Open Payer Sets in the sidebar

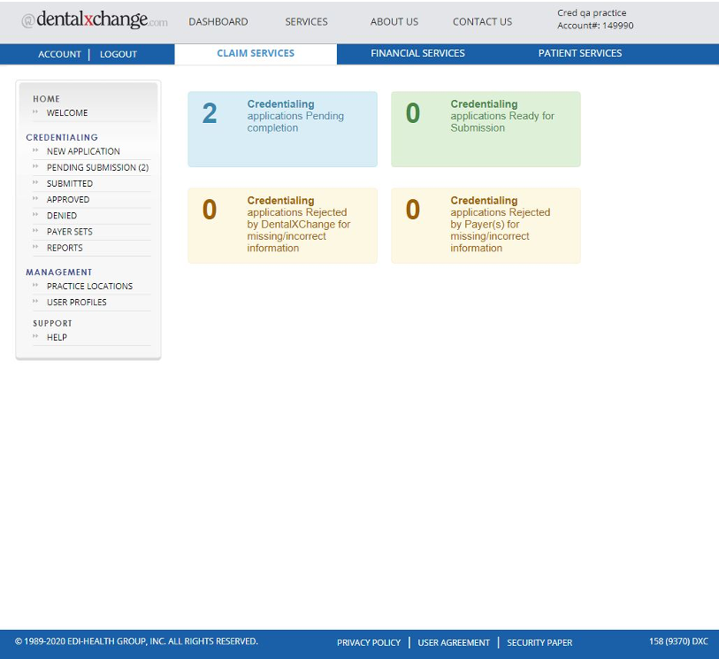(70, 232)
